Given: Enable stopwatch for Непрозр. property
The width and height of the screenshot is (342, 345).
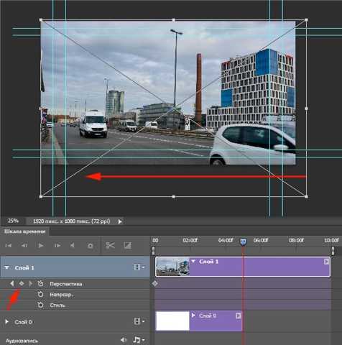Looking at the screenshot, I should point(40,294).
